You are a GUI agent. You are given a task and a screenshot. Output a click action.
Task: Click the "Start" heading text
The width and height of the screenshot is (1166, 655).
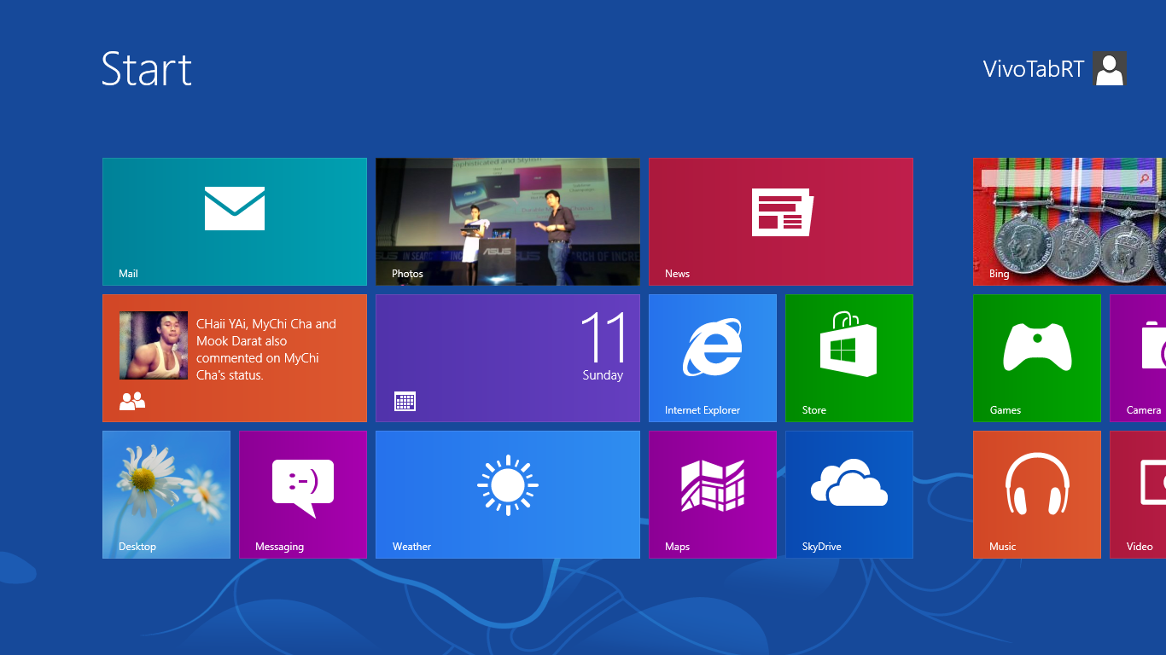[147, 69]
